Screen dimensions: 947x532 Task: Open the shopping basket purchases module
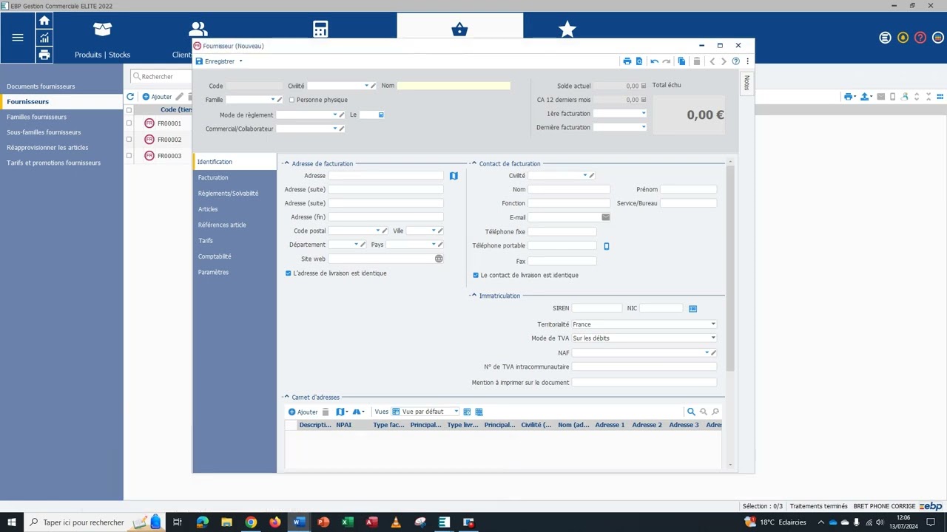coord(459,30)
